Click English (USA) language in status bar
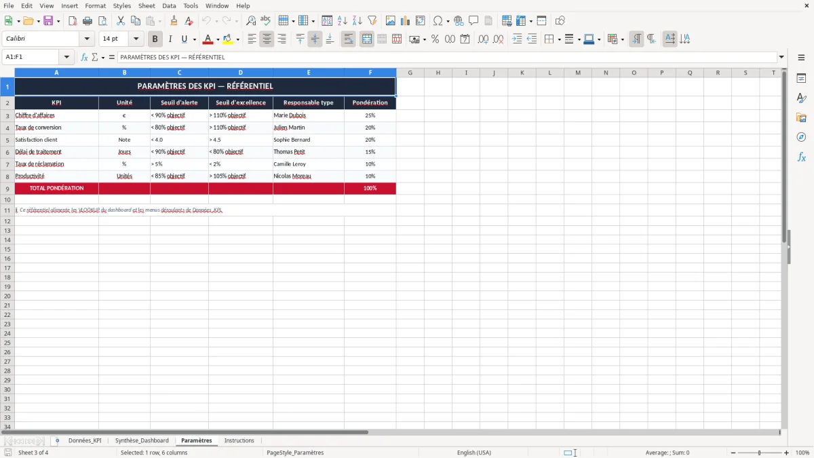Screen dimensions: 814x458 474,453
